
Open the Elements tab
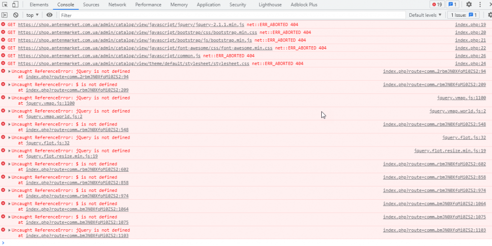click(x=39, y=5)
